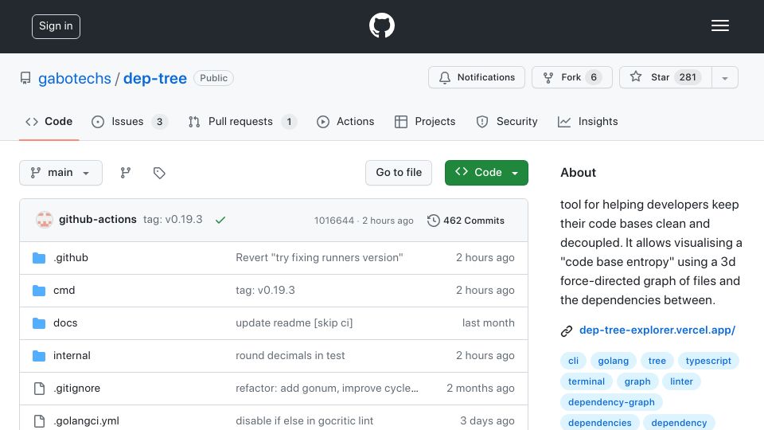Screen dimensions: 764x430
Task: Click the GitHub Octocat logo
Action: click(x=381, y=25)
